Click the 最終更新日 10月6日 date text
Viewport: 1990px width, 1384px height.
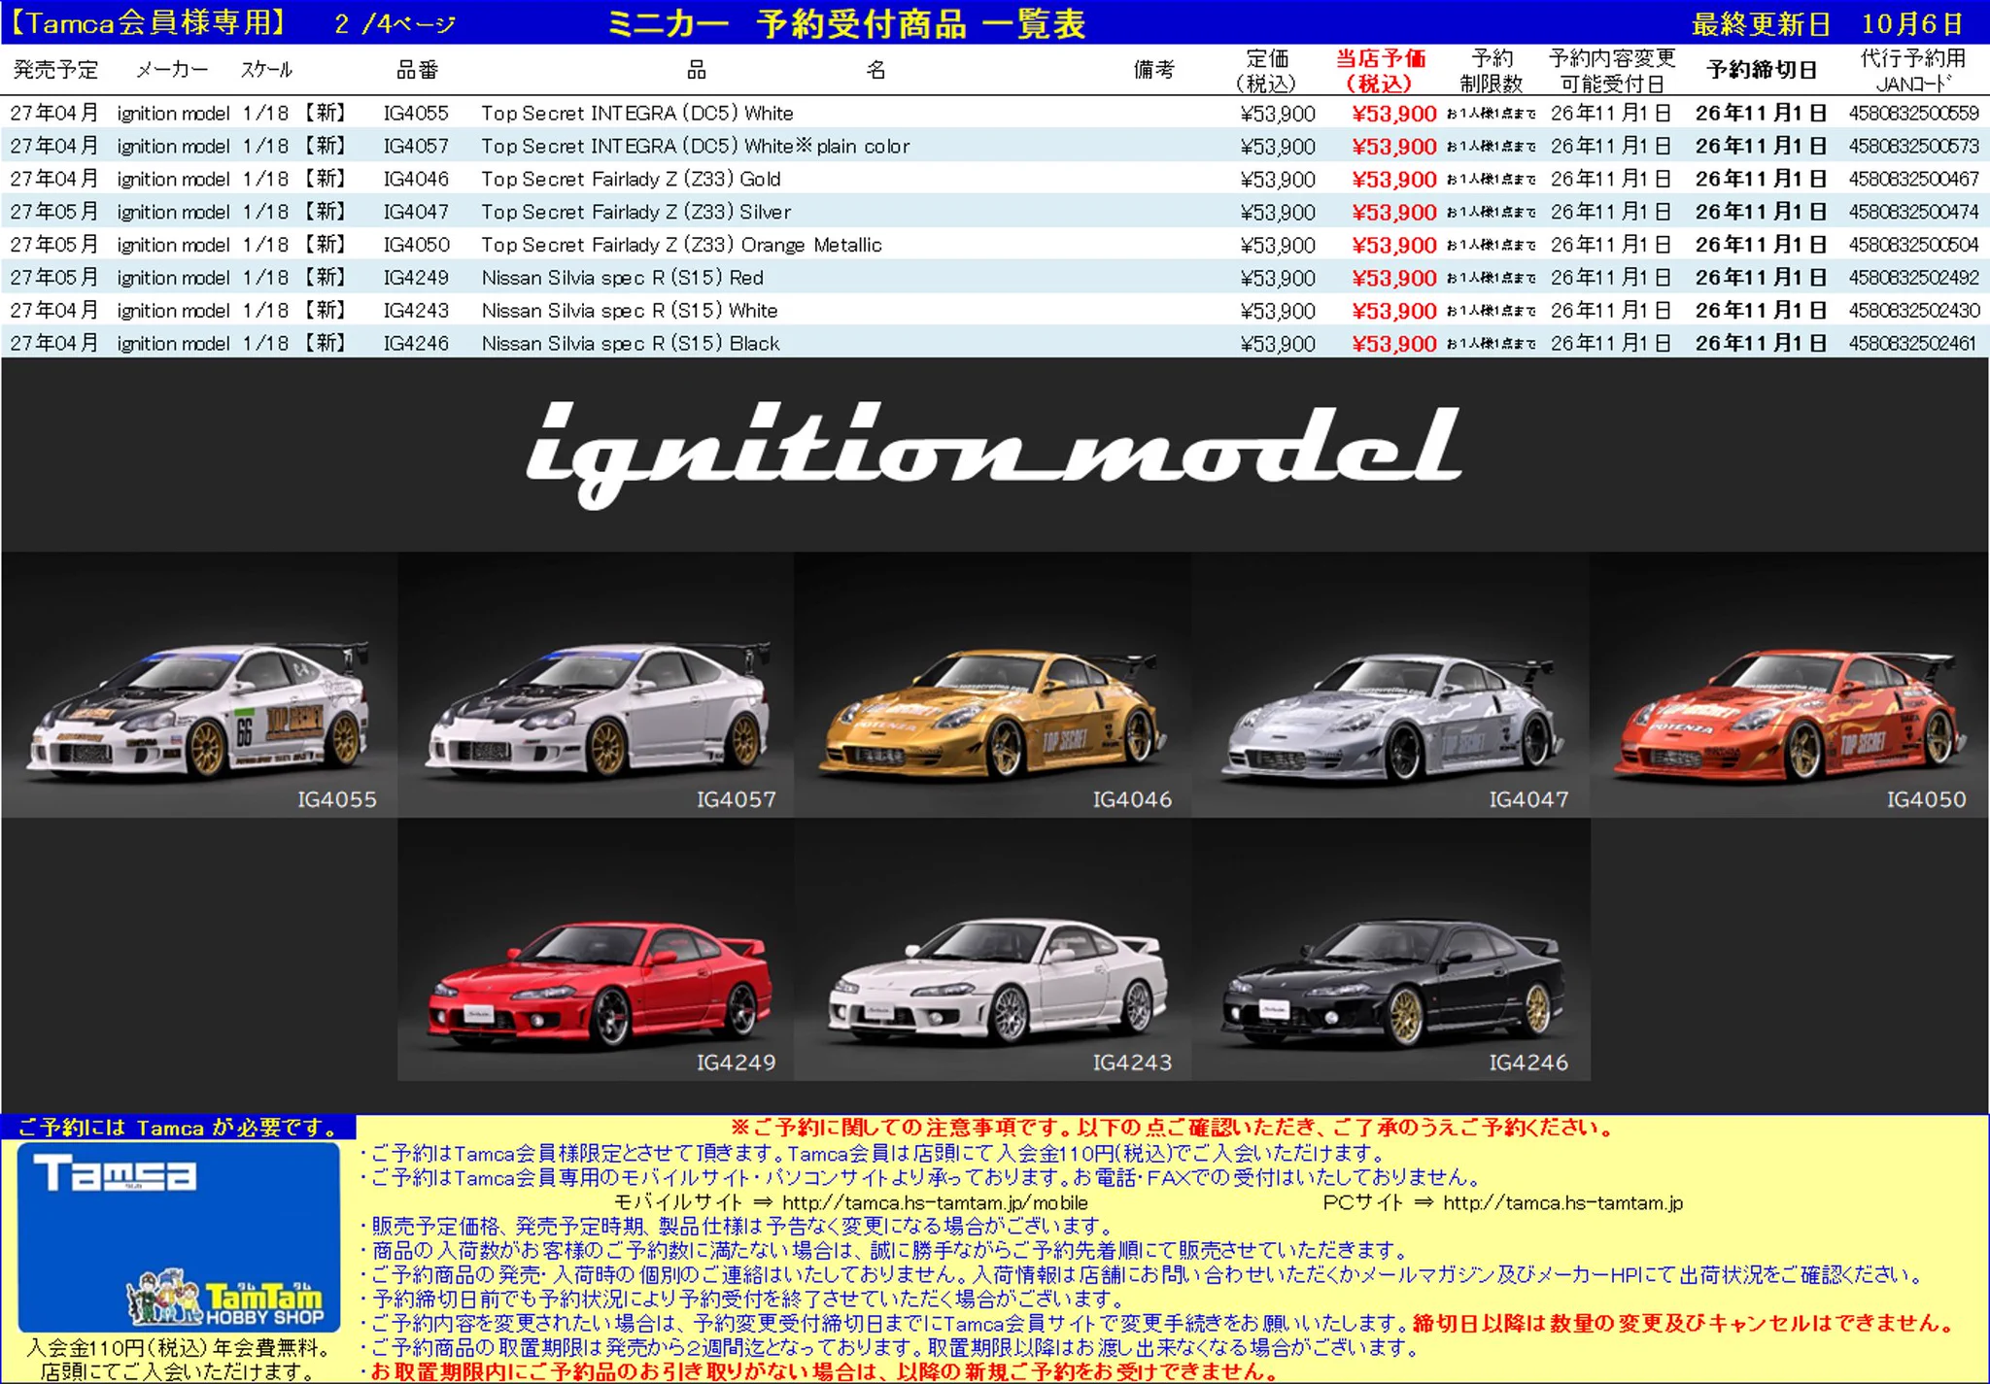1827,24
